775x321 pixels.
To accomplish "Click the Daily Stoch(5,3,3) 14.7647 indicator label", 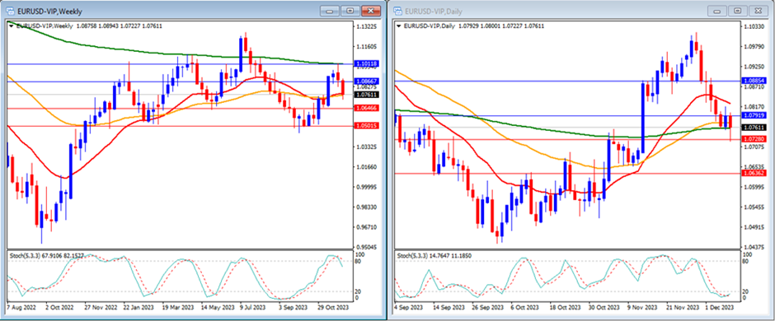I will (x=434, y=255).
